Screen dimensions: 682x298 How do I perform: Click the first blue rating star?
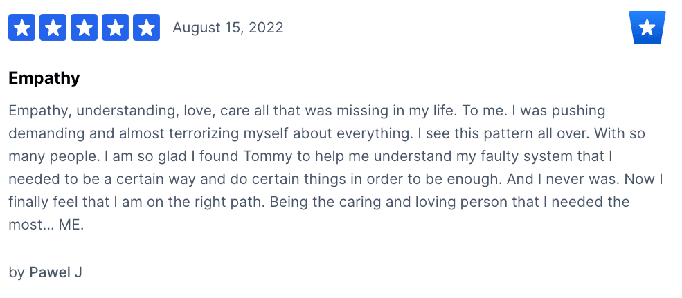pyautogui.click(x=21, y=28)
